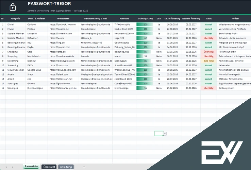The image size is (251, 170).
Task: Select the 2FA cell Ja in the GitHub row
Action: [159, 84]
